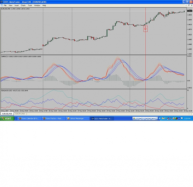Open the Charts menu

pos(23,6)
